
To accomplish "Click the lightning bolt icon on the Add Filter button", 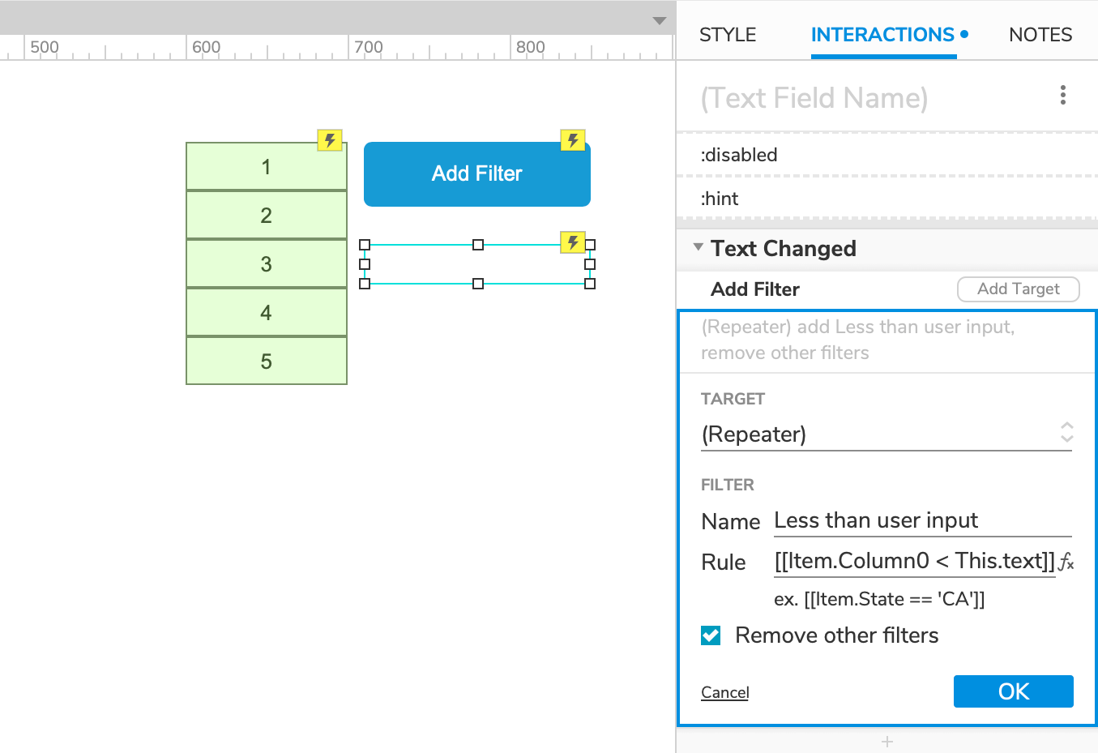I will pos(573,140).
